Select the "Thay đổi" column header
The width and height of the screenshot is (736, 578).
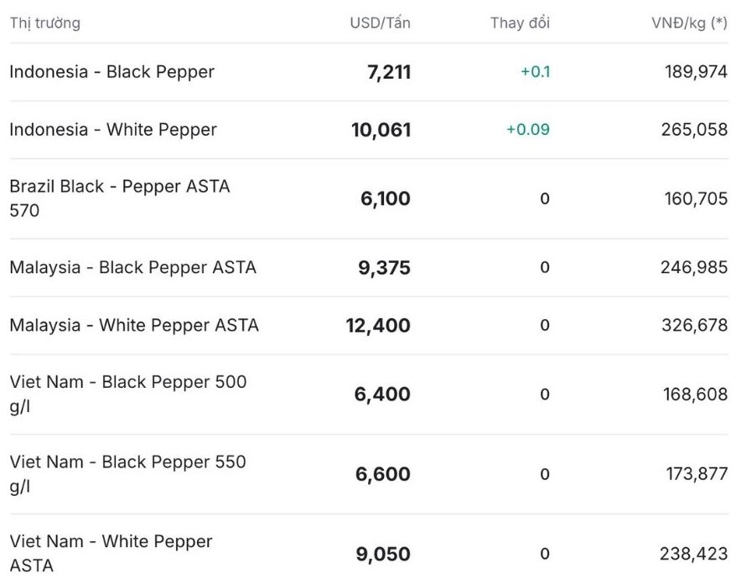pos(520,23)
